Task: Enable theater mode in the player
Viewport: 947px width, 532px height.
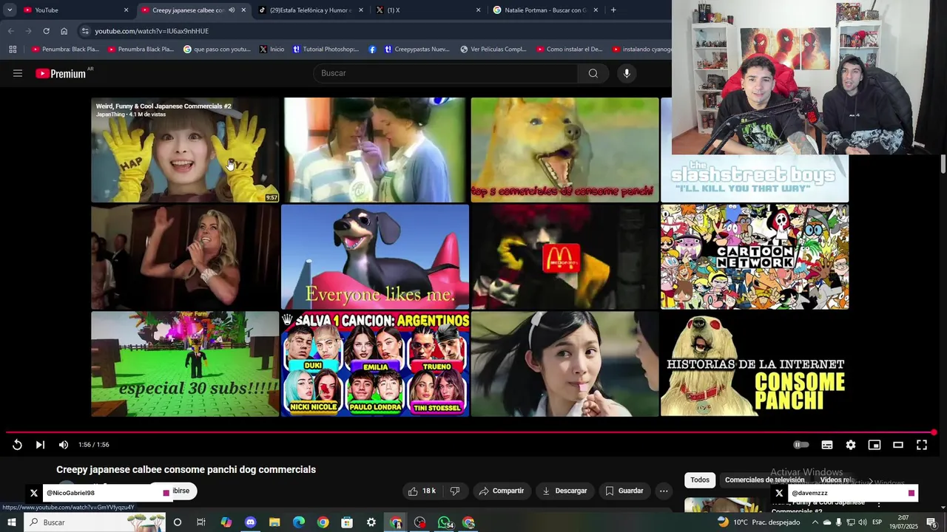Action: click(898, 445)
